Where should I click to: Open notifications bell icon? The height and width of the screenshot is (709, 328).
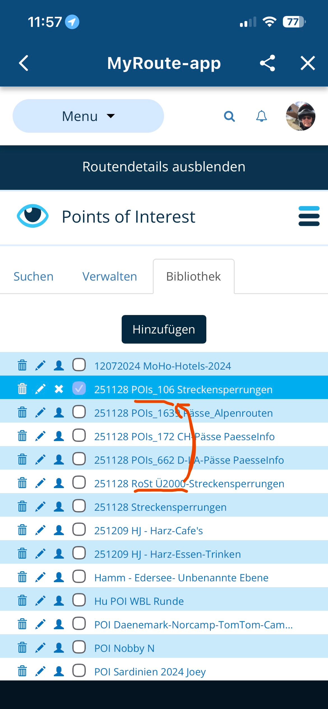coord(261,116)
